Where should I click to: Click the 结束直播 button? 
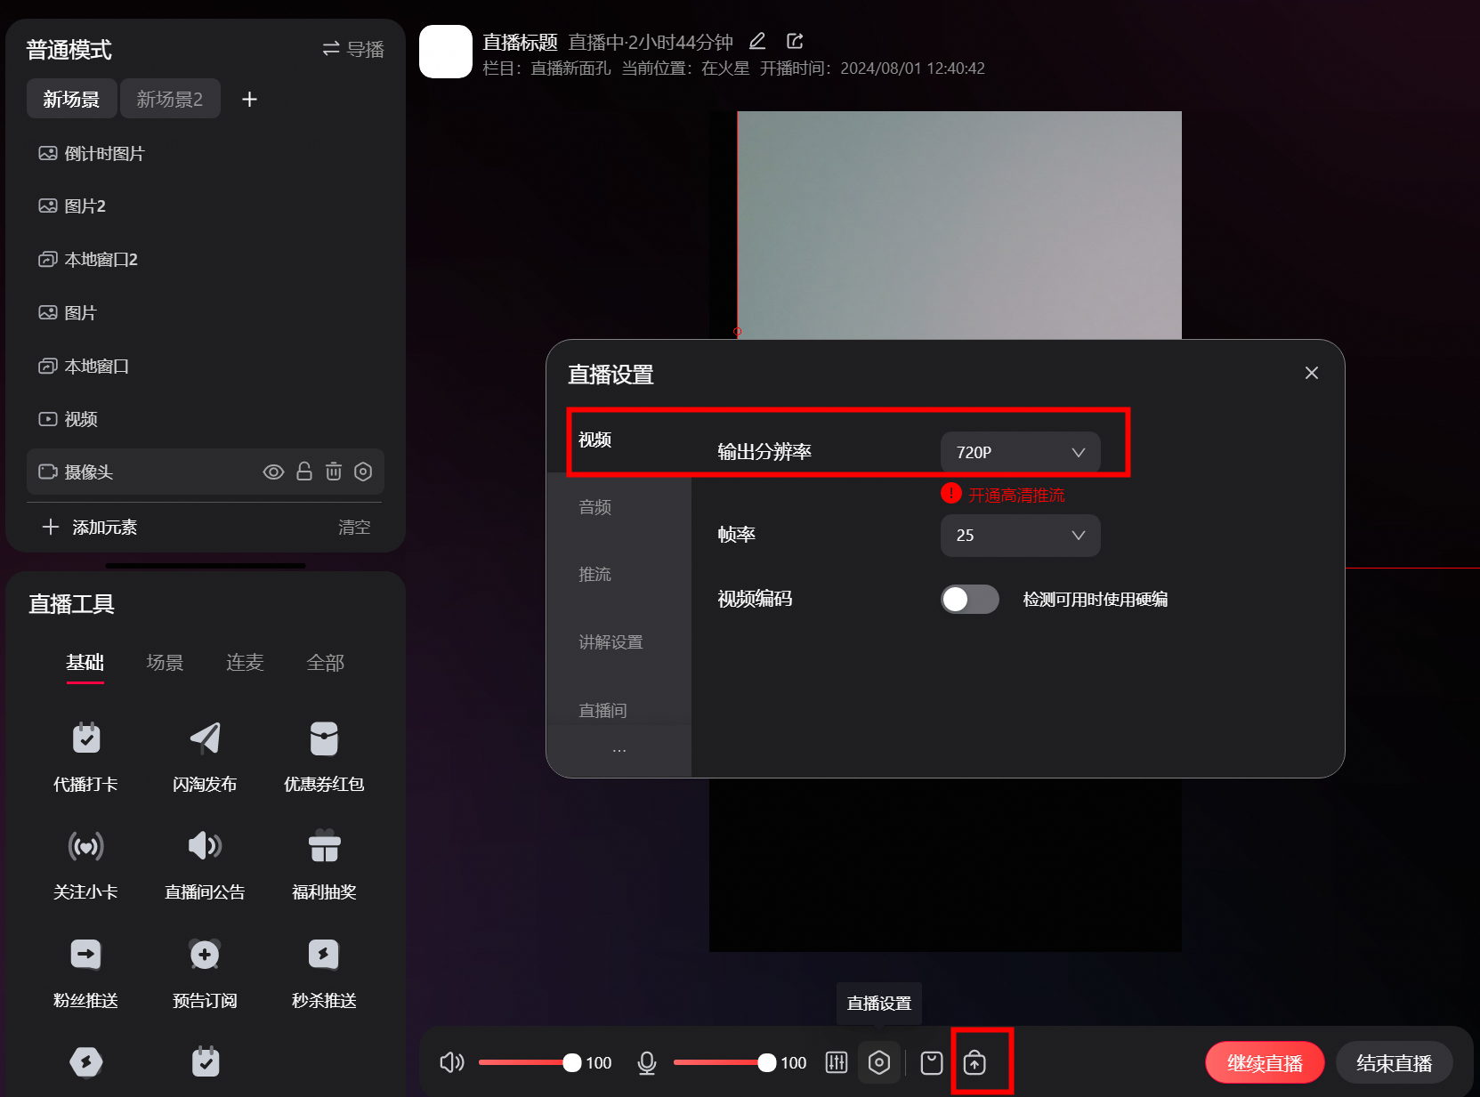1395,1062
